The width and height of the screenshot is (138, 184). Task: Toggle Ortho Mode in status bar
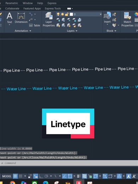[41, 176]
